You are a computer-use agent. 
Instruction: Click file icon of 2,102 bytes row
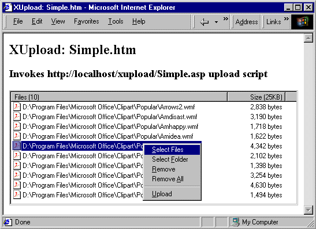tap(17, 156)
